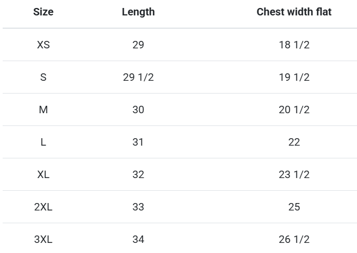
Task: Click the 26 1/2 chest width value
Action: pyautogui.click(x=294, y=239)
